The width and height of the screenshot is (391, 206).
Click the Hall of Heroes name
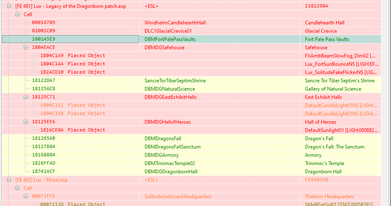pyautogui.click(x=320, y=122)
